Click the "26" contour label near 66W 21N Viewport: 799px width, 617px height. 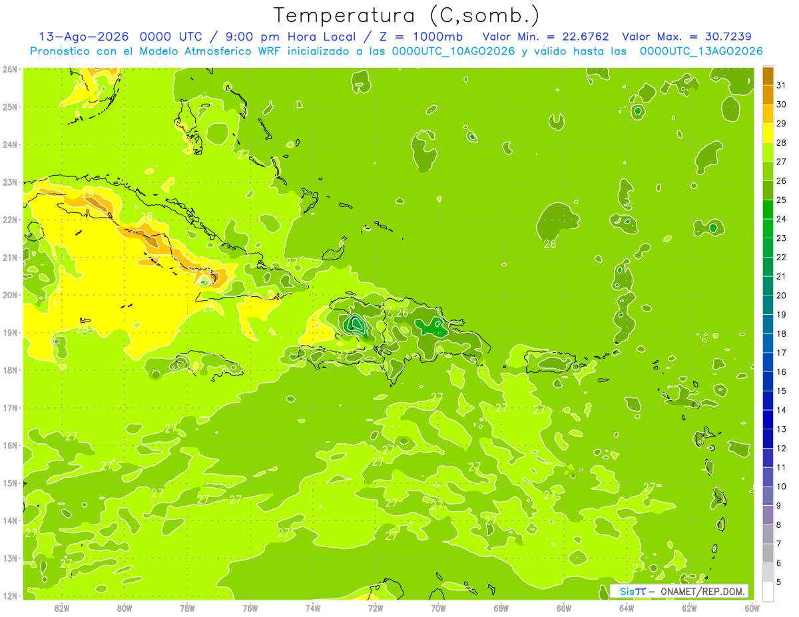pyautogui.click(x=550, y=244)
